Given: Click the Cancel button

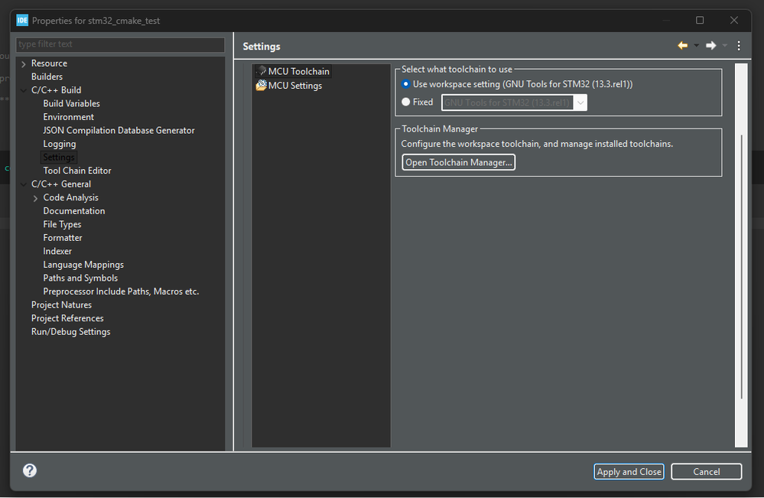Looking at the screenshot, I should [706, 471].
